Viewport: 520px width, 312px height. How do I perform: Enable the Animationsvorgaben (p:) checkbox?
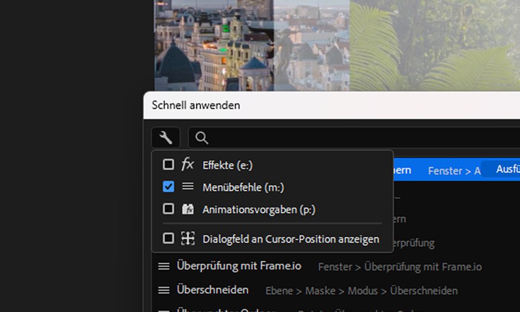tap(168, 209)
